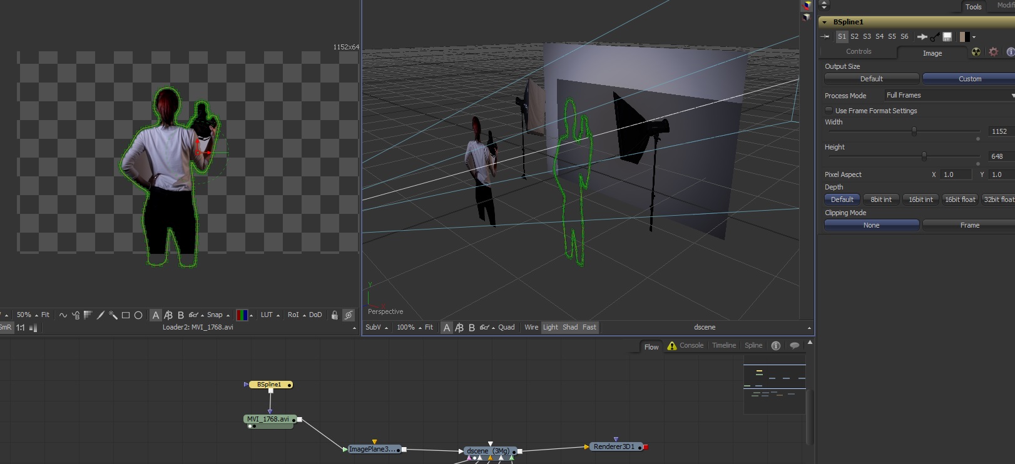Toggle Shad shadows in 3D viewer

pos(570,328)
